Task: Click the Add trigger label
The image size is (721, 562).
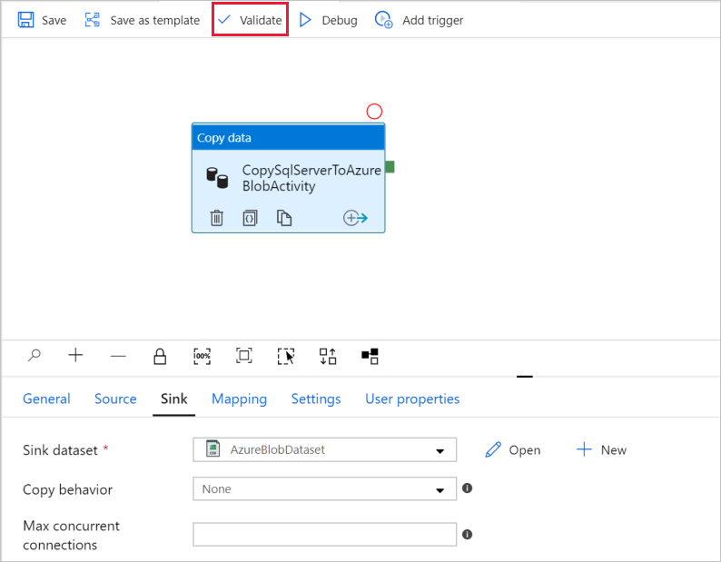Action: [433, 20]
